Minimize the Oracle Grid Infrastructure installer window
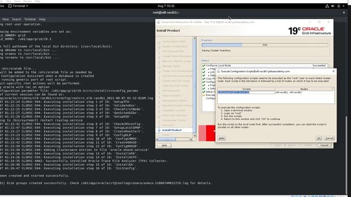This screenshot has height=197, width=351. (x=310, y=22)
